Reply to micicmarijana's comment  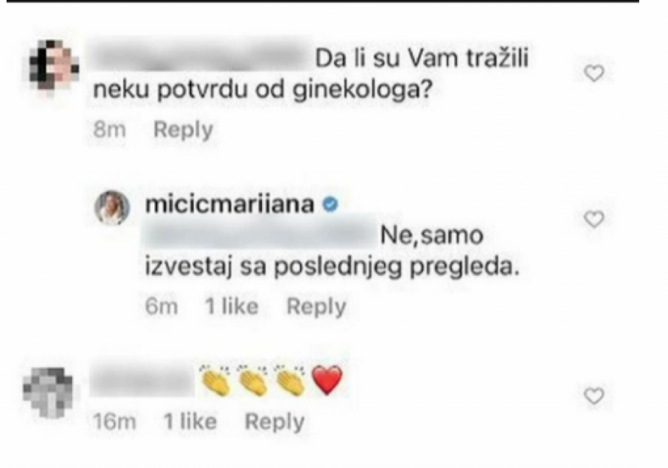coord(317,306)
